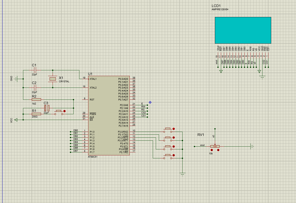This screenshot has height=203, width=296.
Task: Select the VCC power terminal arrow
Action: click(16, 120)
